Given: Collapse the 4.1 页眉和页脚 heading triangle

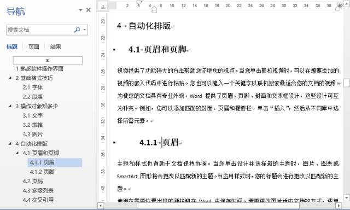Looking at the screenshot, I should [x=17, y=153].
